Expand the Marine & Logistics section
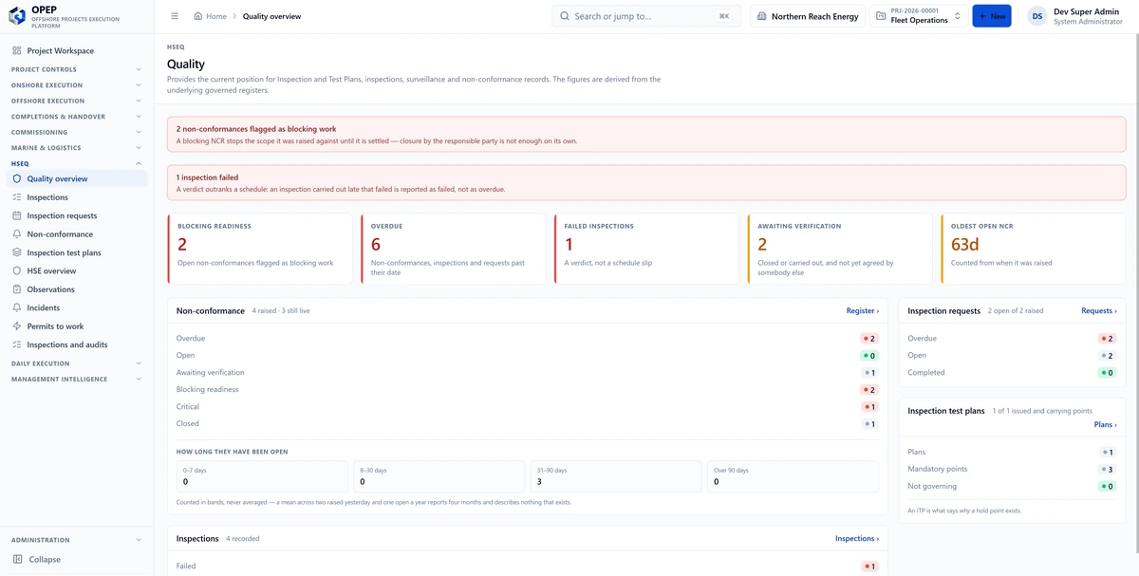Viewport: 1139px width, 576px height. pyautogui.click(x=77, y=148)
